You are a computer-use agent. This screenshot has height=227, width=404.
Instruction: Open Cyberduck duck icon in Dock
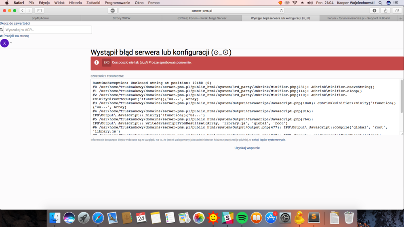point(299,218)
